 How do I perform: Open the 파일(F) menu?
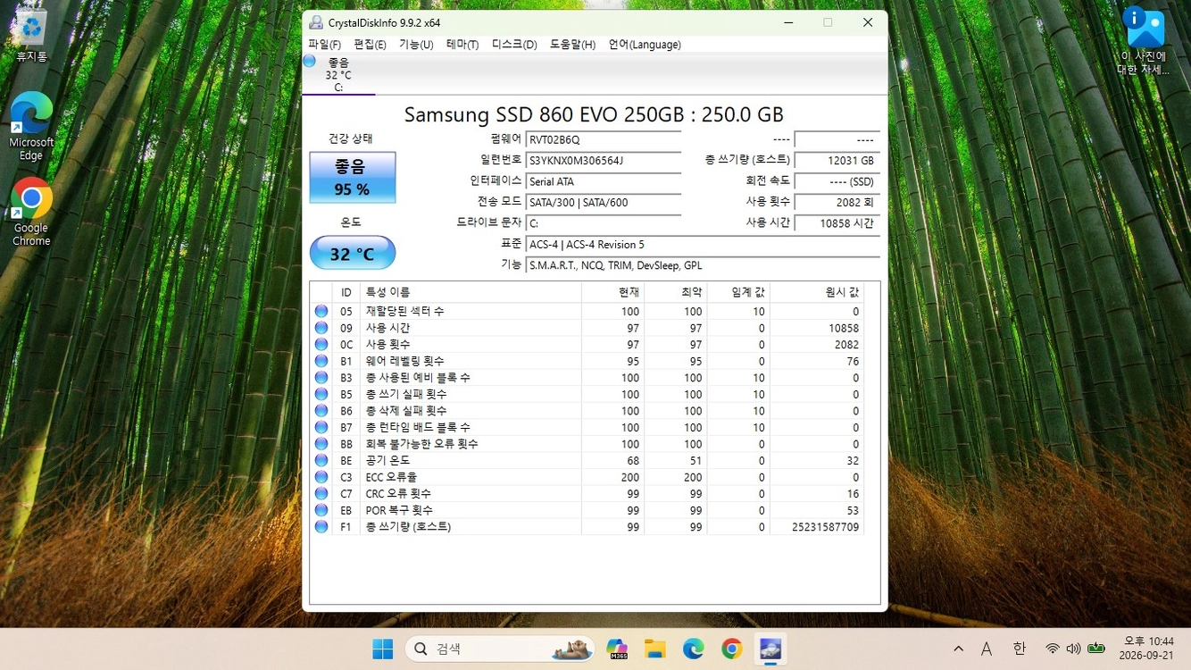(324, 45)
